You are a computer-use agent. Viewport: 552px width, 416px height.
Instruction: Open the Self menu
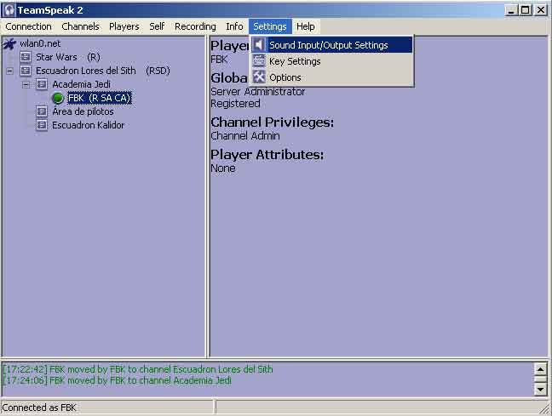click(x=157, y=26)
